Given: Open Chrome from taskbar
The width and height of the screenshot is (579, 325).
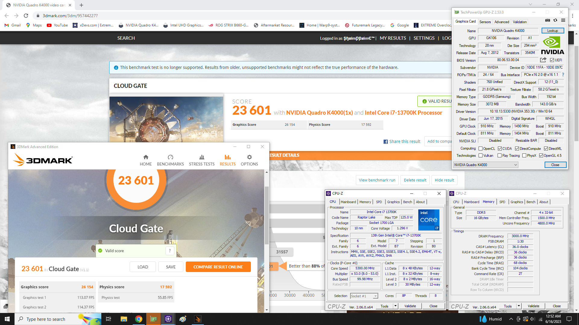Looking at the screenshot, I should (139, 319).
